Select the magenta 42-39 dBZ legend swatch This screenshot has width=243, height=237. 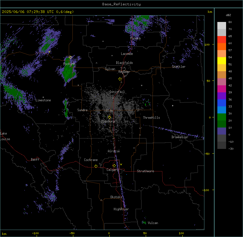tap(222, 89)
